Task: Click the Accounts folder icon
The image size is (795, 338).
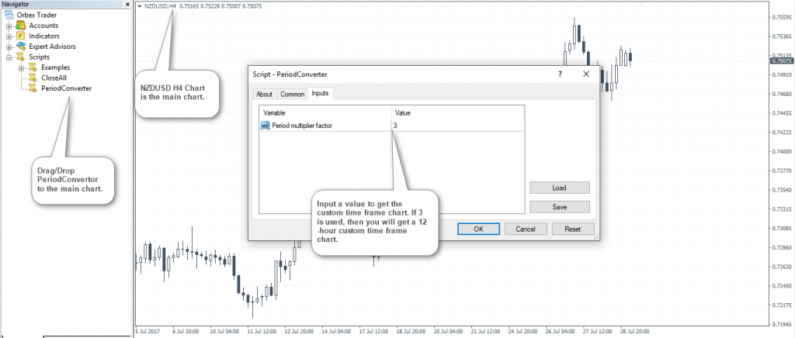Action: 21,26
